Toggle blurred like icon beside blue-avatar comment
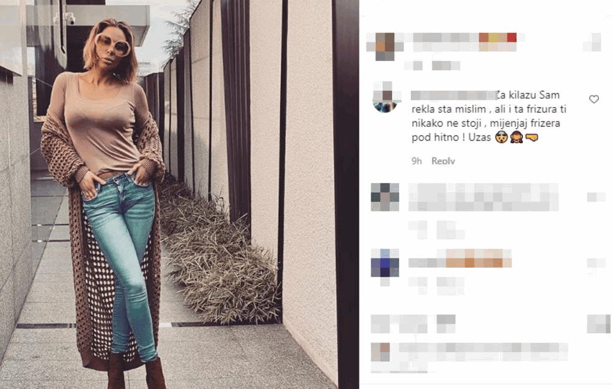Viewport: 612px width, 389px height. (x=596, y=263)
